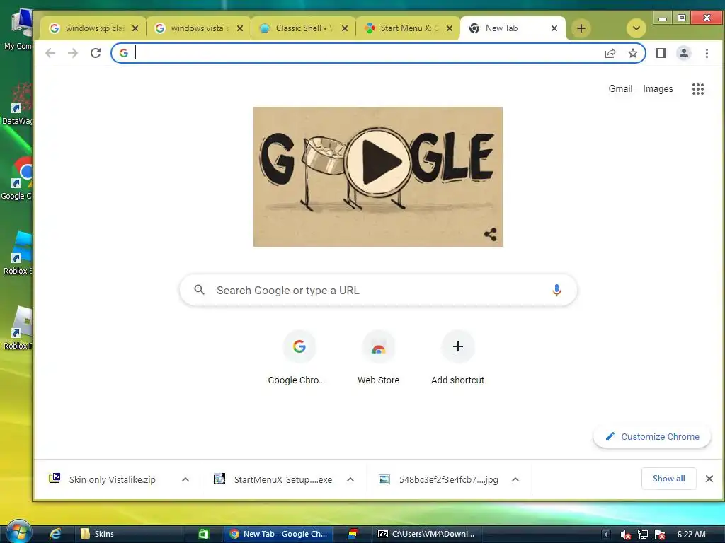
Task: Show all downloads
Action: [668, 479]
